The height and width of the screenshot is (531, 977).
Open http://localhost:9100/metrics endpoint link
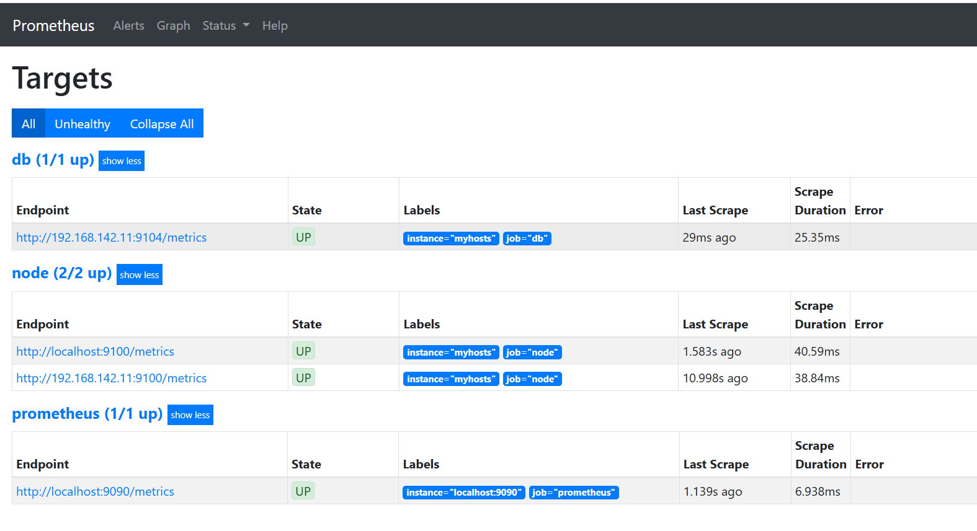tap(95, 351)
